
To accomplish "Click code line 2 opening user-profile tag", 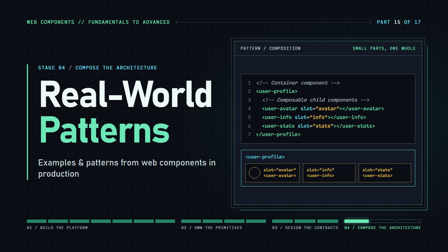I will click(x=277, y=91).
